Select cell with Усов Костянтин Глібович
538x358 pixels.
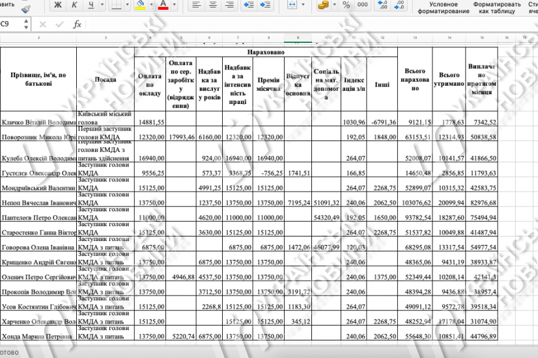(38, 303)
